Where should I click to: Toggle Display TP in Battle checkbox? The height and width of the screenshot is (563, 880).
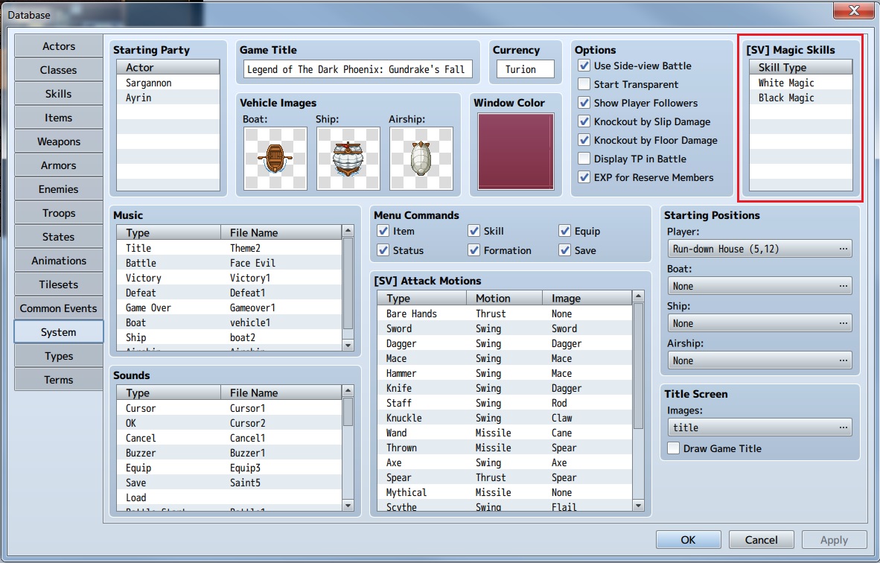[584, 159]
